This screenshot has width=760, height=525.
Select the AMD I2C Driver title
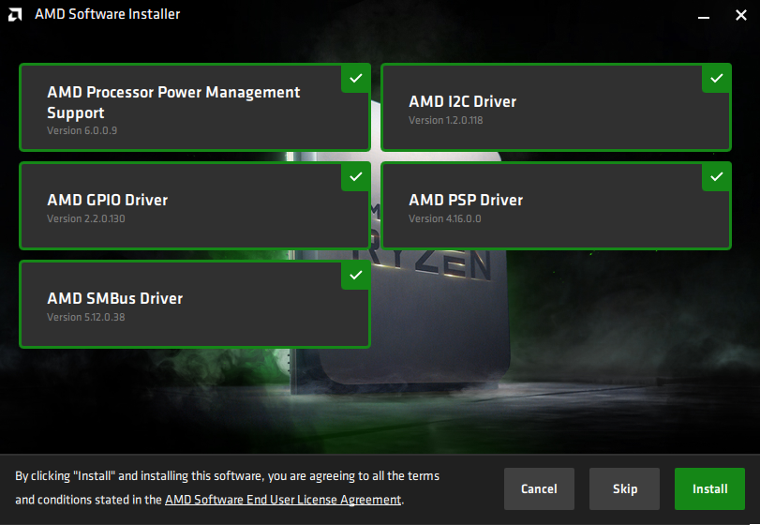tap(462, 101)
